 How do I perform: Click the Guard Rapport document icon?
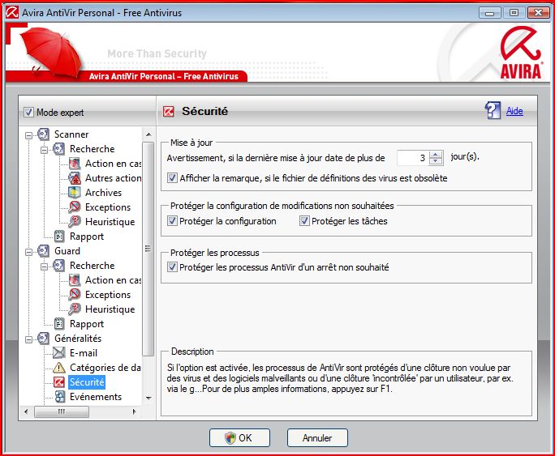click(59, 323)
